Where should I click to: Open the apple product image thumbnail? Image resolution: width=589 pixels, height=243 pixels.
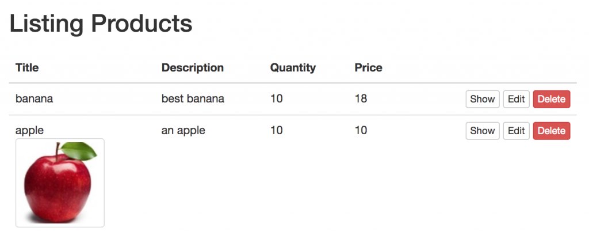(60, 183)
